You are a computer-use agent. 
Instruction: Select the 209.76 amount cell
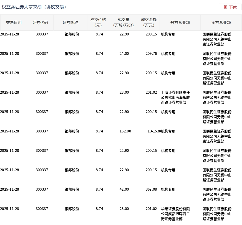tap(151, 54)
